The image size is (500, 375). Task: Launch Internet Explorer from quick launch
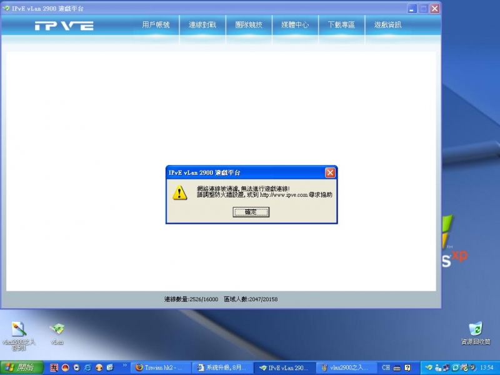(x=87, y=367)
